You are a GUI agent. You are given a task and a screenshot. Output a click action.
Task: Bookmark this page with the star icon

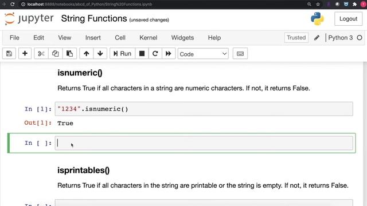318,4
